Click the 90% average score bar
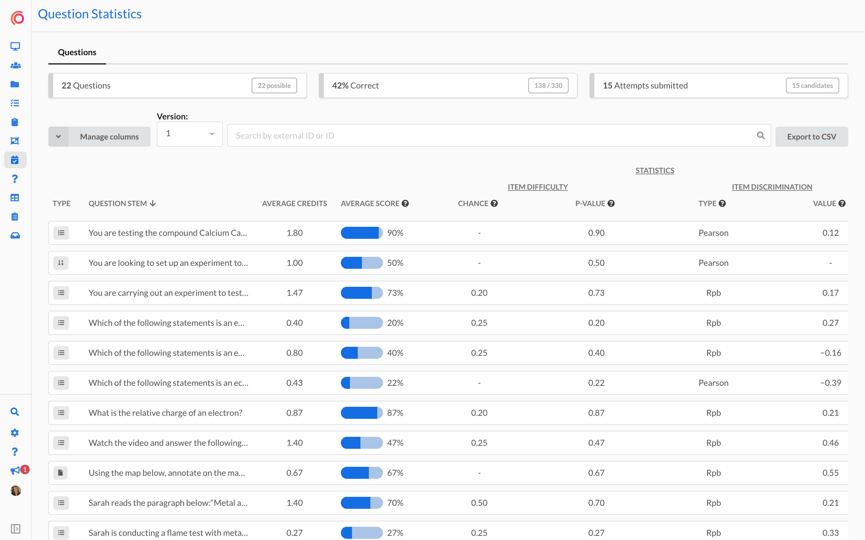This screenshot has height=540, width=865. (361, 233)
